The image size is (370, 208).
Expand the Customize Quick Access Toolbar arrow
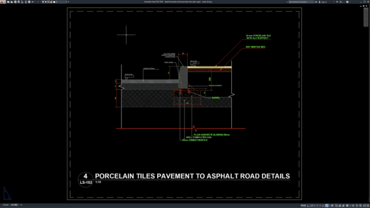tap(68, 2)
